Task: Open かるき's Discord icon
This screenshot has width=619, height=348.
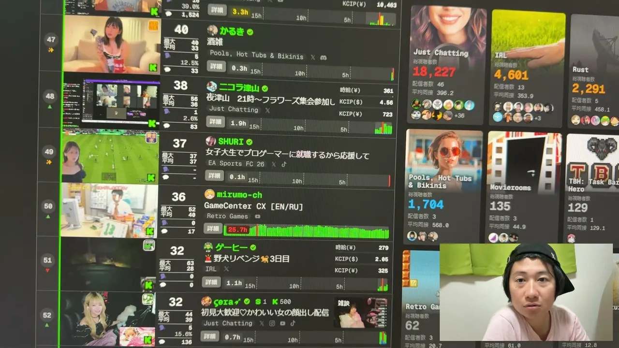Action: 324,57
